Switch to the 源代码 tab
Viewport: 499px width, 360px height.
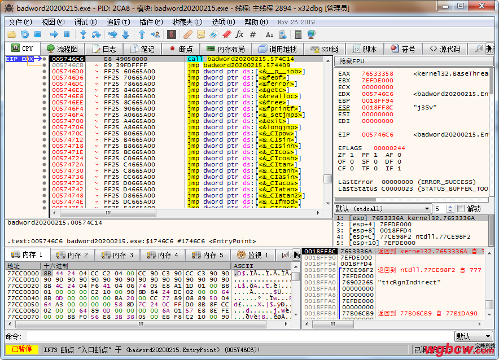[445, 49]
